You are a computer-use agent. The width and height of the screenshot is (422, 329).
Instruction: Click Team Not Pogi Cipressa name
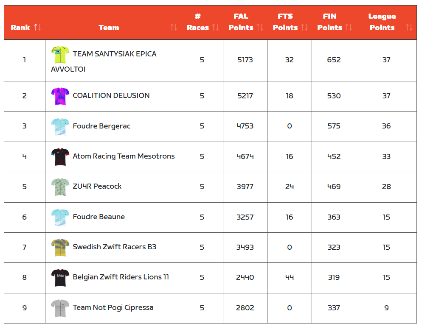[113, 308]
